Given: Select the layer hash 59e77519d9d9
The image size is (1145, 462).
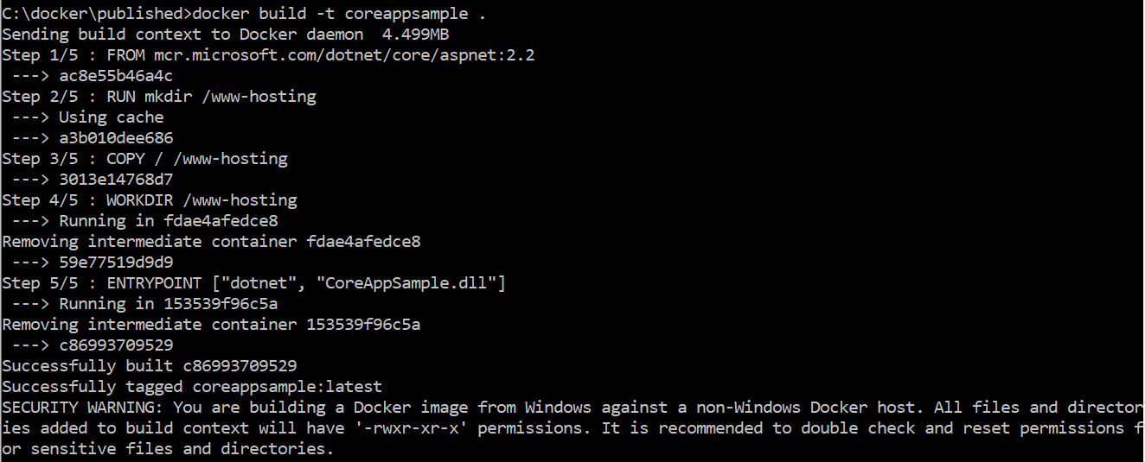Looking at the screenshot, I should point(116,263).
